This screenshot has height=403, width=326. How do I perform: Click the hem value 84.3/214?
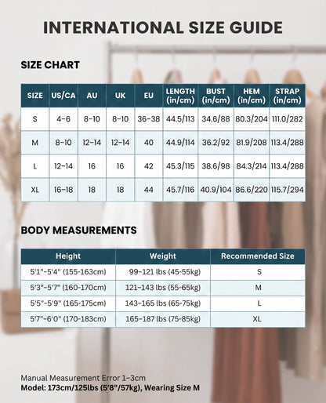(252, 166)
